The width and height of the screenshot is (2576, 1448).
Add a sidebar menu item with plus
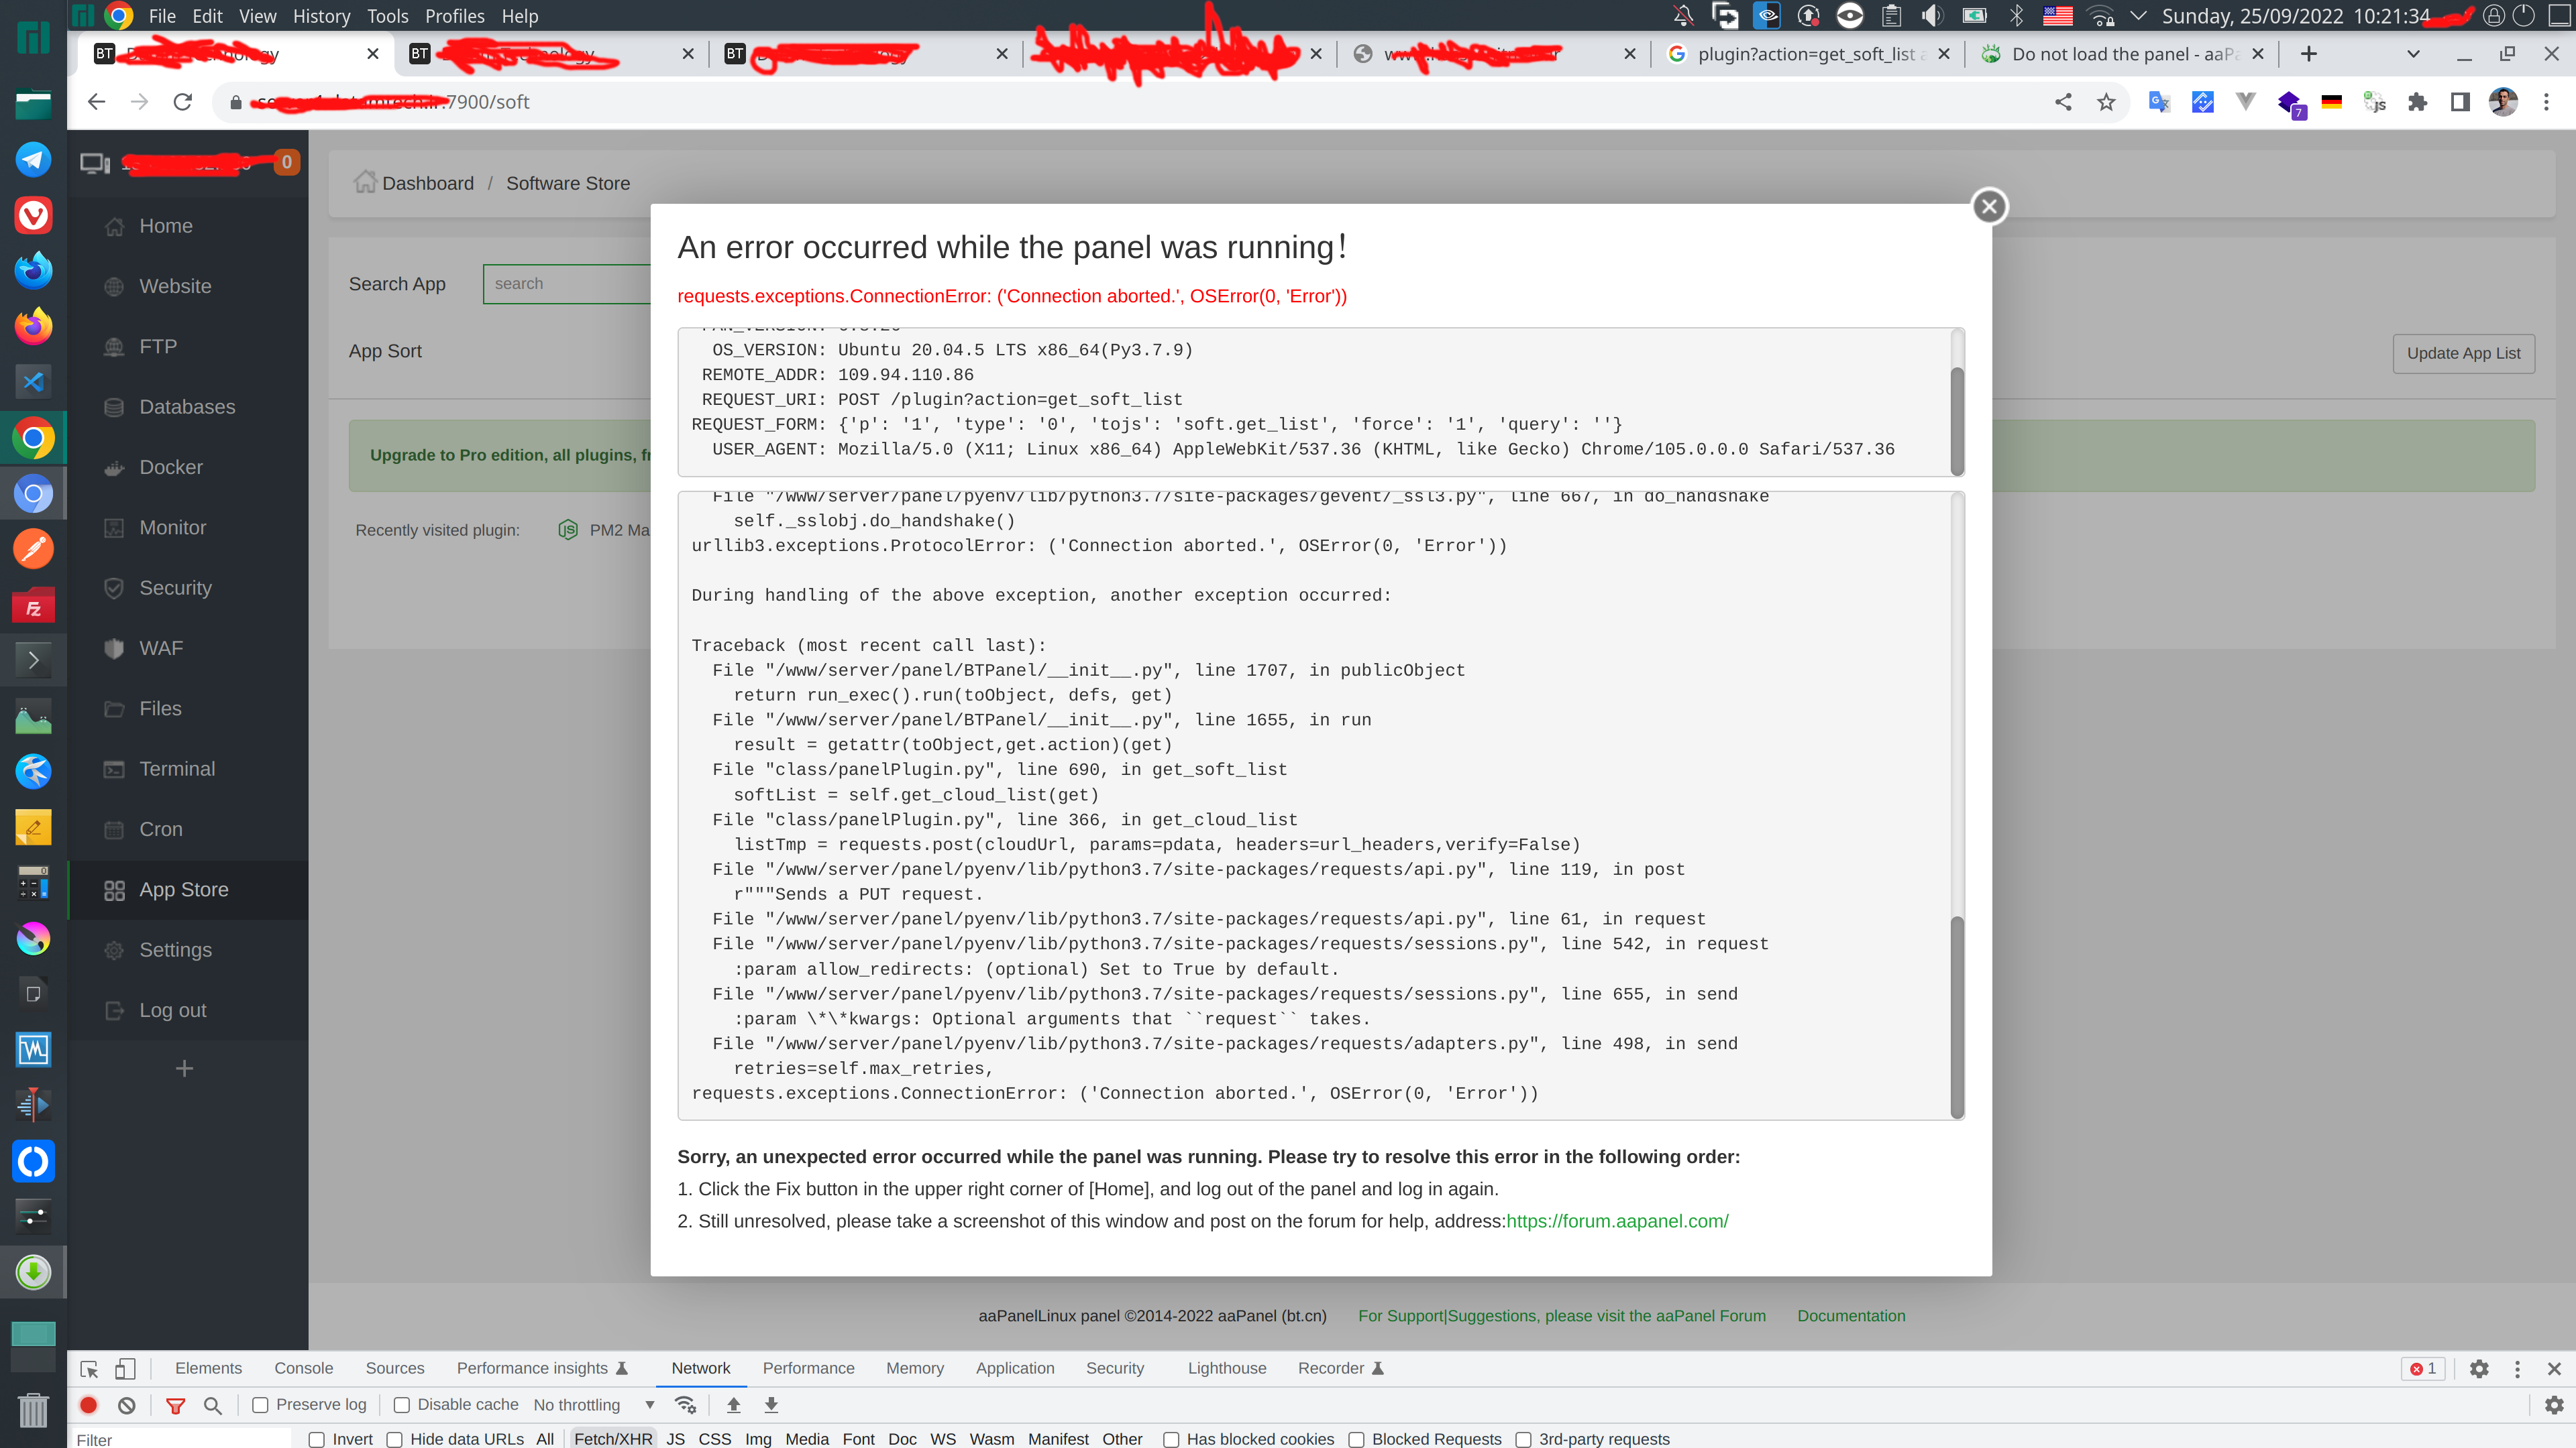[x=184, y=1069]
